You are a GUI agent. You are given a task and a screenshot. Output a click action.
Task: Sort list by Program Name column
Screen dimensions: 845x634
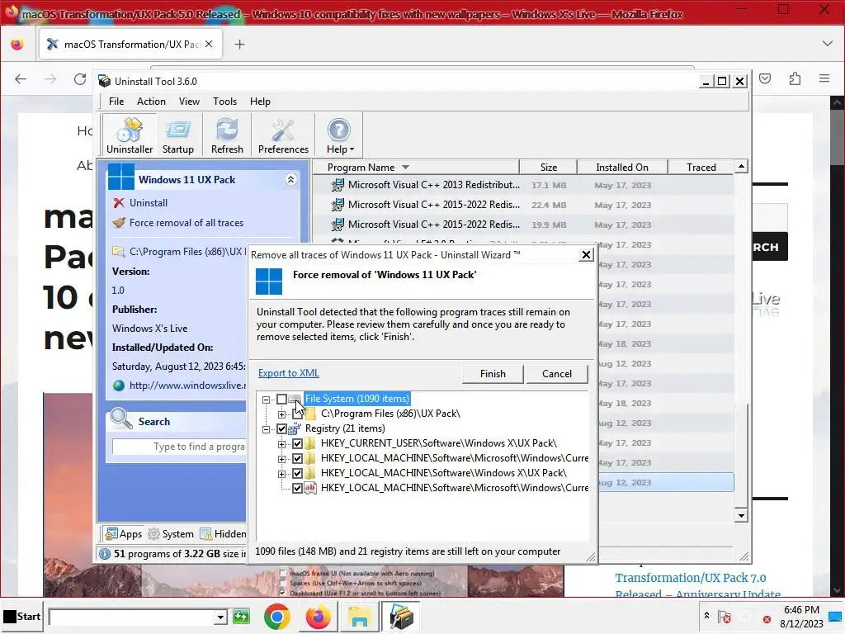416,167
